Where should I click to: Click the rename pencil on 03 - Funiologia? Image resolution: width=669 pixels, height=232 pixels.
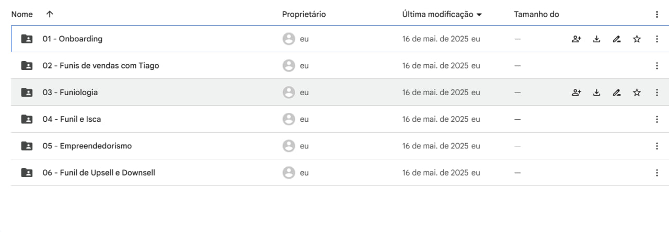617,92
